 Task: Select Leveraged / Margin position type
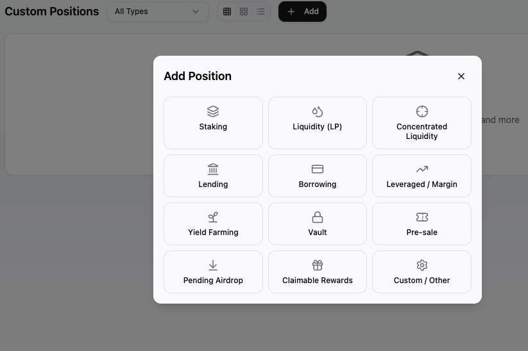coord(422,176)
